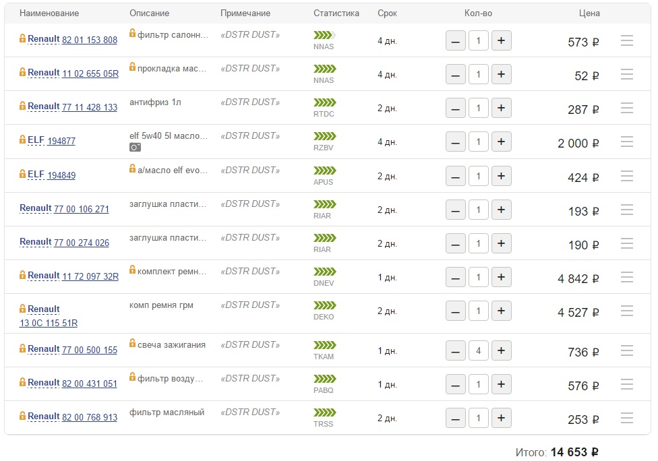Open row menu for фильтр масляный item
This screenshot has width=658, height=461.
(x=626, y=418)
